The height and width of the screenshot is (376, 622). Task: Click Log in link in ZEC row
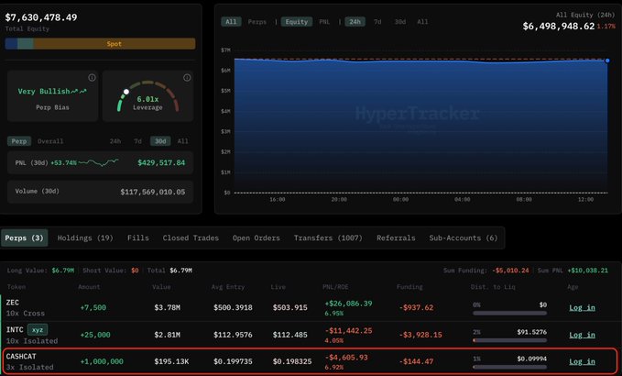tap(582, 308)
